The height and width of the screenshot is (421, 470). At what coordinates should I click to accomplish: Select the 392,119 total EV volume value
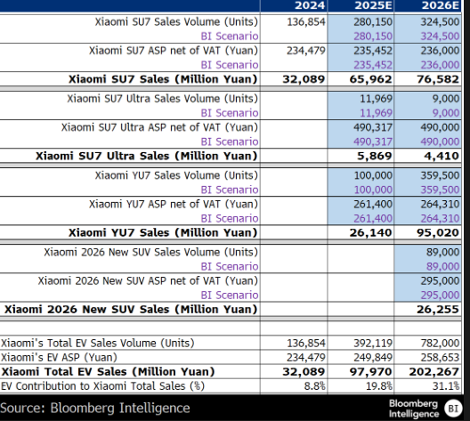pos(373,343)
